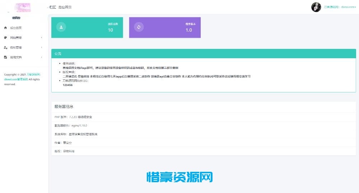Click the teal card showing count 10

coord(87,28)
